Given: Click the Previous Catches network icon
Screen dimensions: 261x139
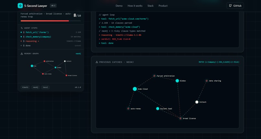Looking at the screenshot, I should tap(97, 62).
